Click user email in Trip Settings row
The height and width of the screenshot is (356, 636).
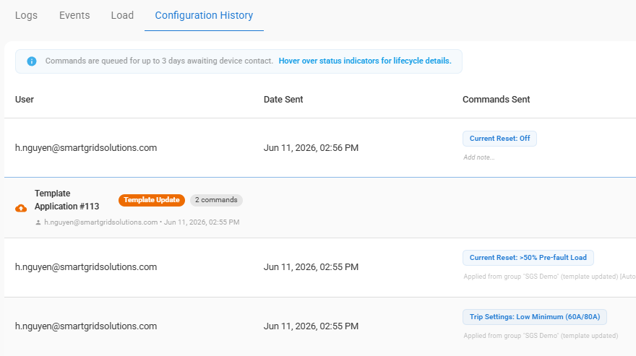point(86,326)
